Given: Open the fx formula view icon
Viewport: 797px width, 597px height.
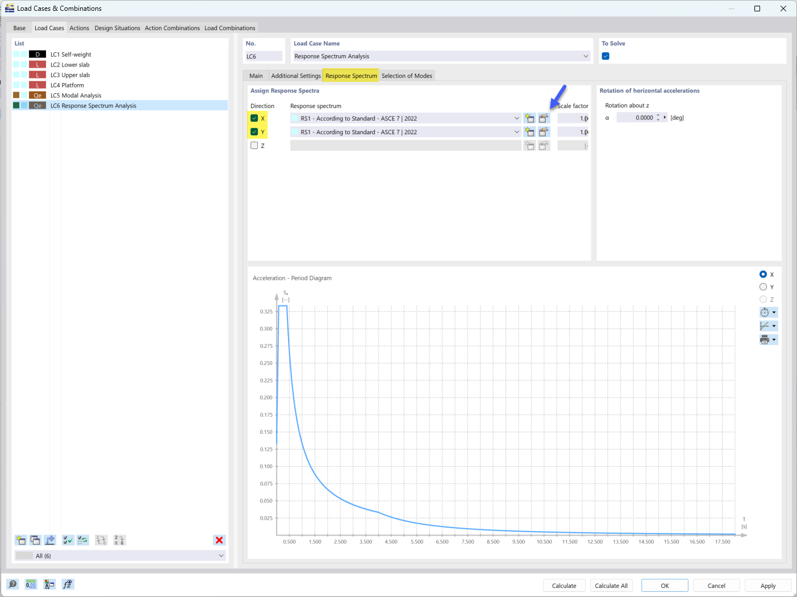Looking at the screenshot, I should point(68,584).
